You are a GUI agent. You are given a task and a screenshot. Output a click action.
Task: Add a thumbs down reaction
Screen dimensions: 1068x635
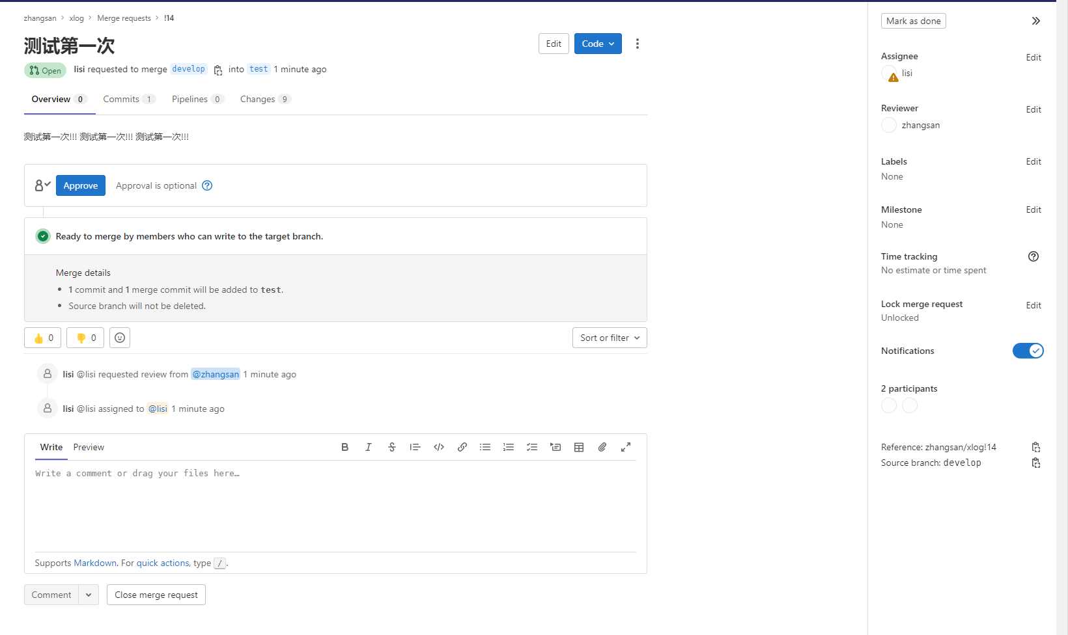[x=85, y=338]
